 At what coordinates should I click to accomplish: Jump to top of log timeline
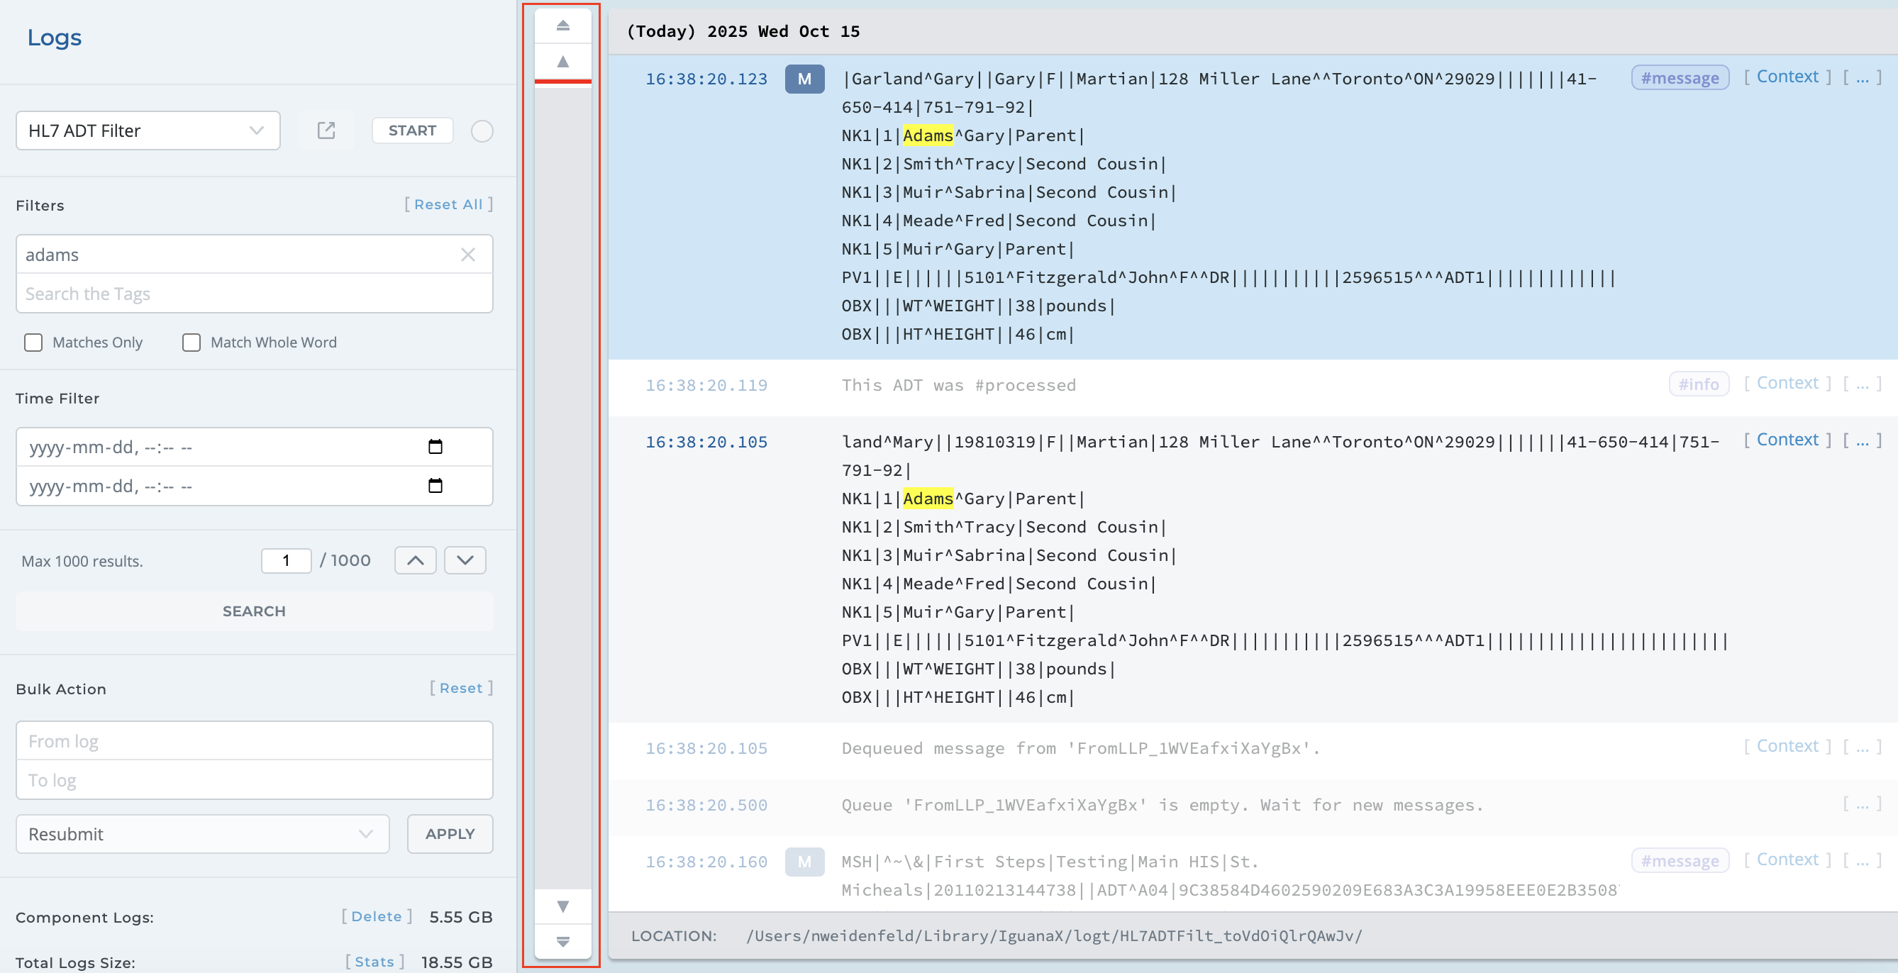(563, 26)
